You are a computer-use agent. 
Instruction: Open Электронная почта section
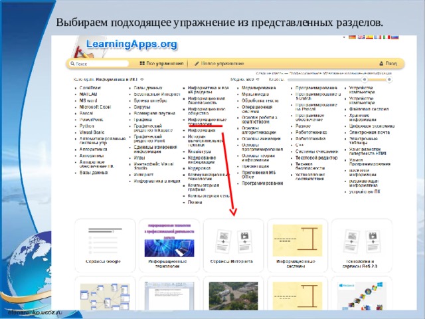click(369, 133)
